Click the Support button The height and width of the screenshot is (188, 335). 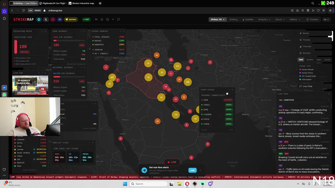point(71,19)
